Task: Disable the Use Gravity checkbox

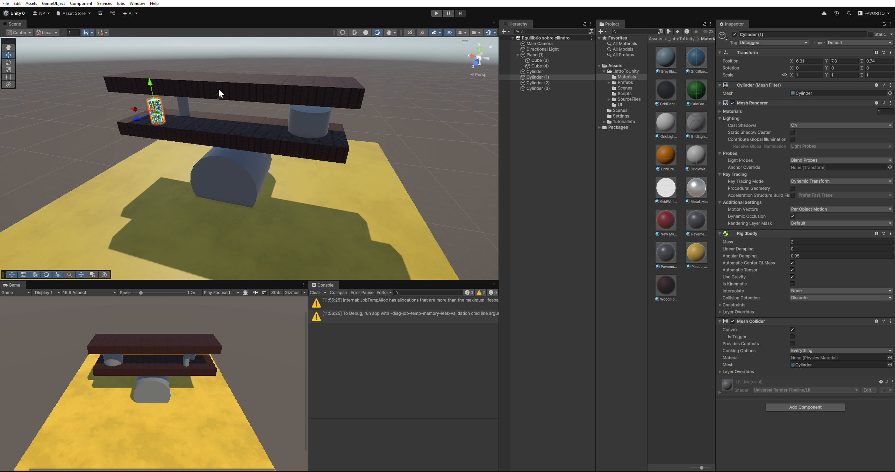Action: [x=792, y=277]
